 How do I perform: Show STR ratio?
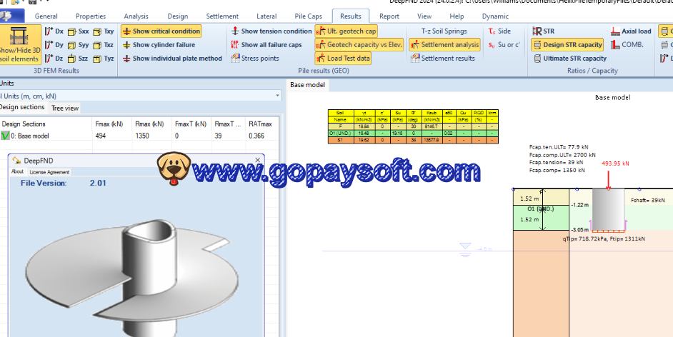[x=544, y=31]
